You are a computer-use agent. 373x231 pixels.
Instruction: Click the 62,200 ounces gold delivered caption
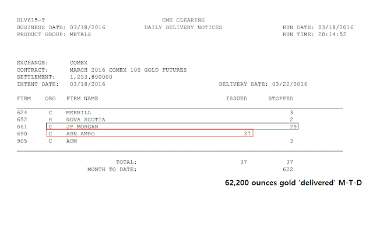[x=293, y=183]
